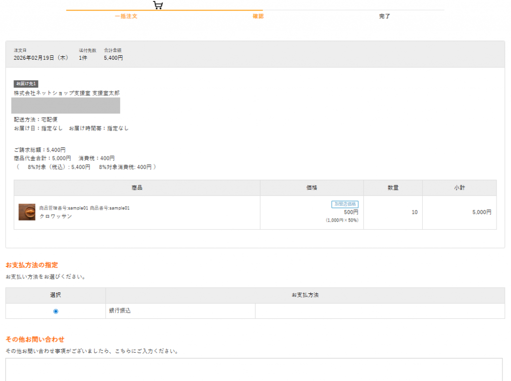Click the shopping cart icon at top
Viewport: 511px width, 381px height.
[158, 5]
